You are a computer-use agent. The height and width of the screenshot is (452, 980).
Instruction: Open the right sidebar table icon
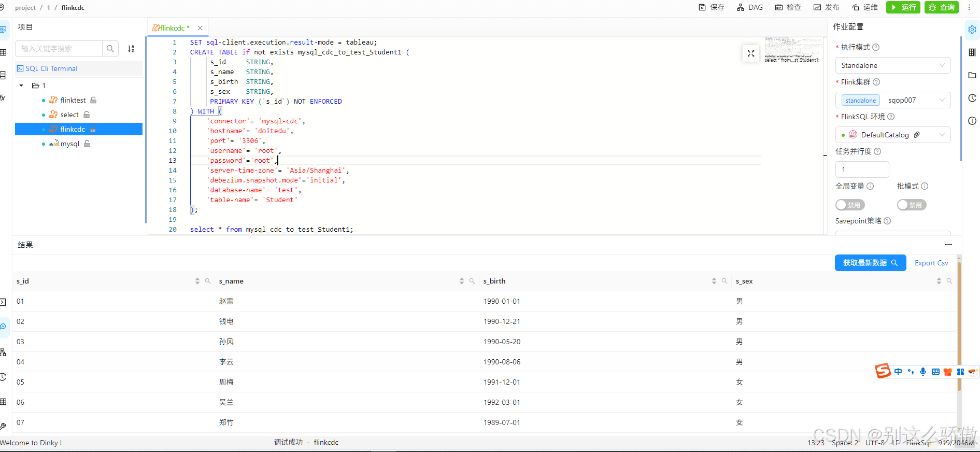tap(972, 52)
